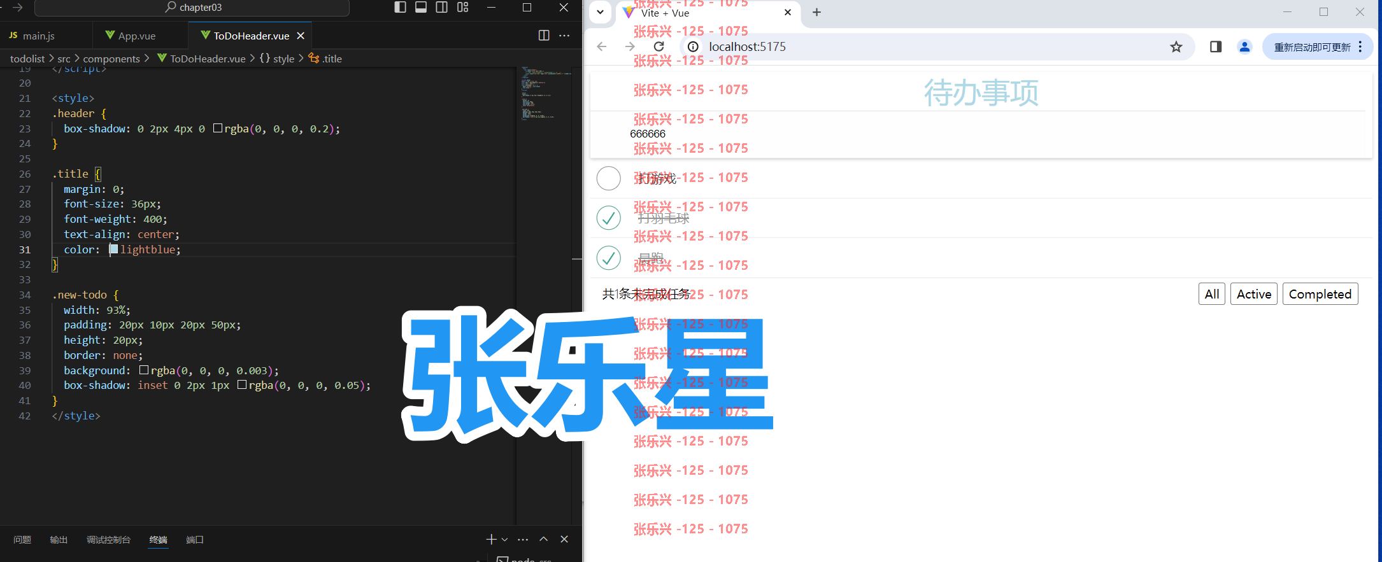Open the 输出 panel tab
1382x562 pixels.
59,540
